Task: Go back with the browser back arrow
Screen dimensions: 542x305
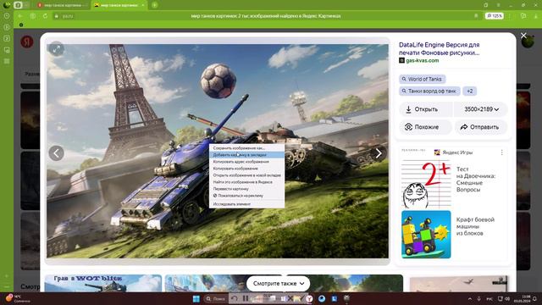Action: 20,16
